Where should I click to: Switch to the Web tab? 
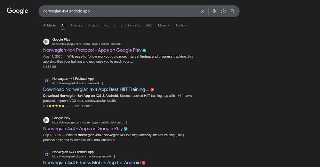pos(149,25)
